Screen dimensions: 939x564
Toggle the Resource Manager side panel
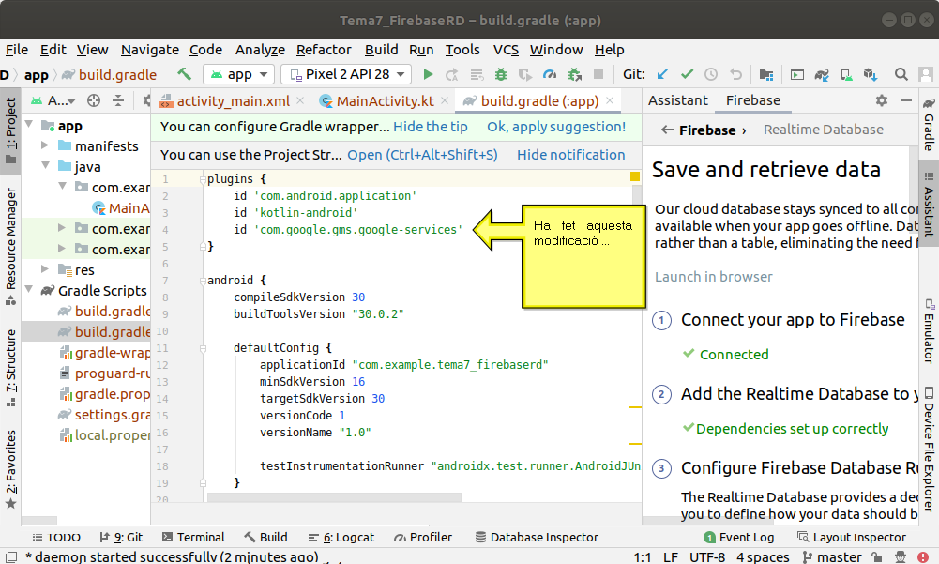tap(10, 246)
